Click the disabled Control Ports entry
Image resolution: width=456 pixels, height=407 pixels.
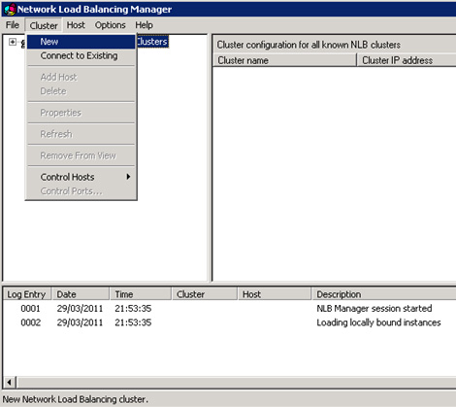click(x=81, y=191)
